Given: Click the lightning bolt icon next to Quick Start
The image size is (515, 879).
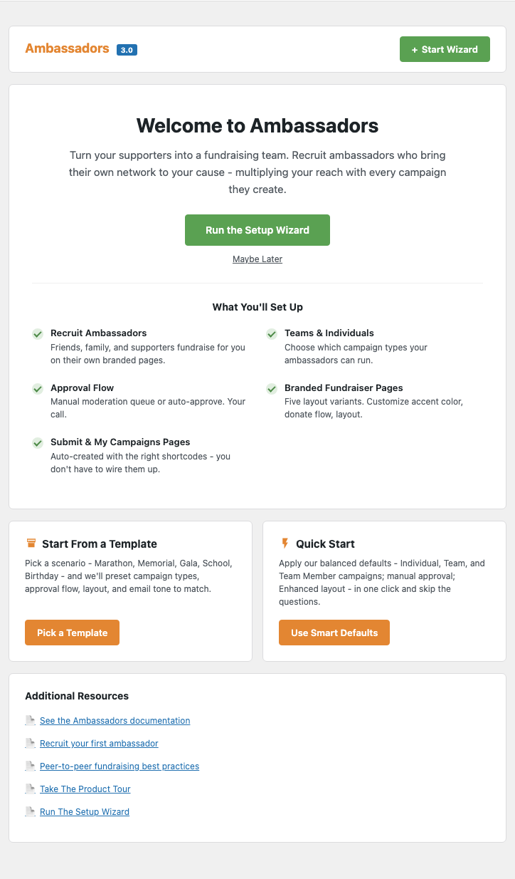Looking at the screenshot, I should pos(285,543).
